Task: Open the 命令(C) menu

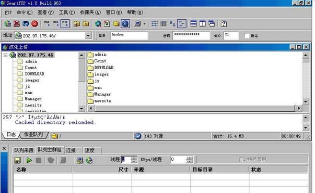Action: (x=25, y=12)
